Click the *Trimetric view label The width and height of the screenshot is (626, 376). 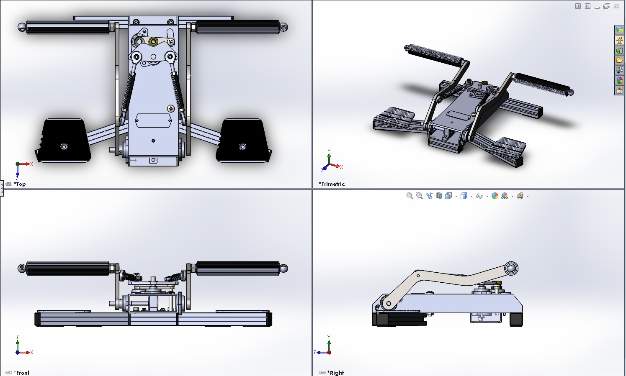(x=332, y=184)
